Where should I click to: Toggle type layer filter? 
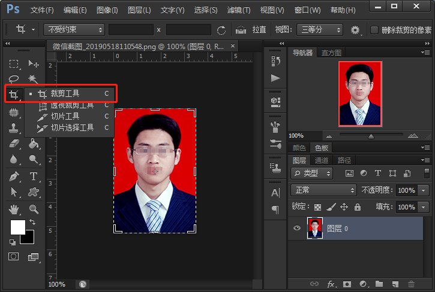click(378, 174)
